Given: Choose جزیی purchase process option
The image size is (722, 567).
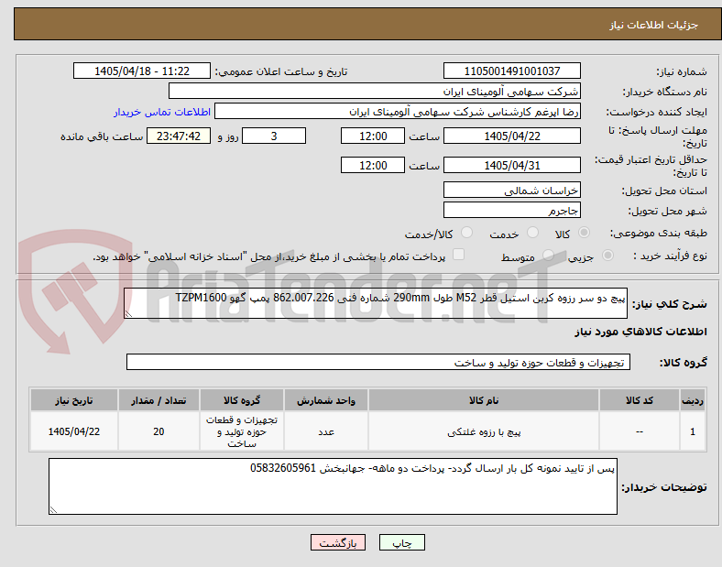Looking at the screenshot, I should tap(607, 255).
